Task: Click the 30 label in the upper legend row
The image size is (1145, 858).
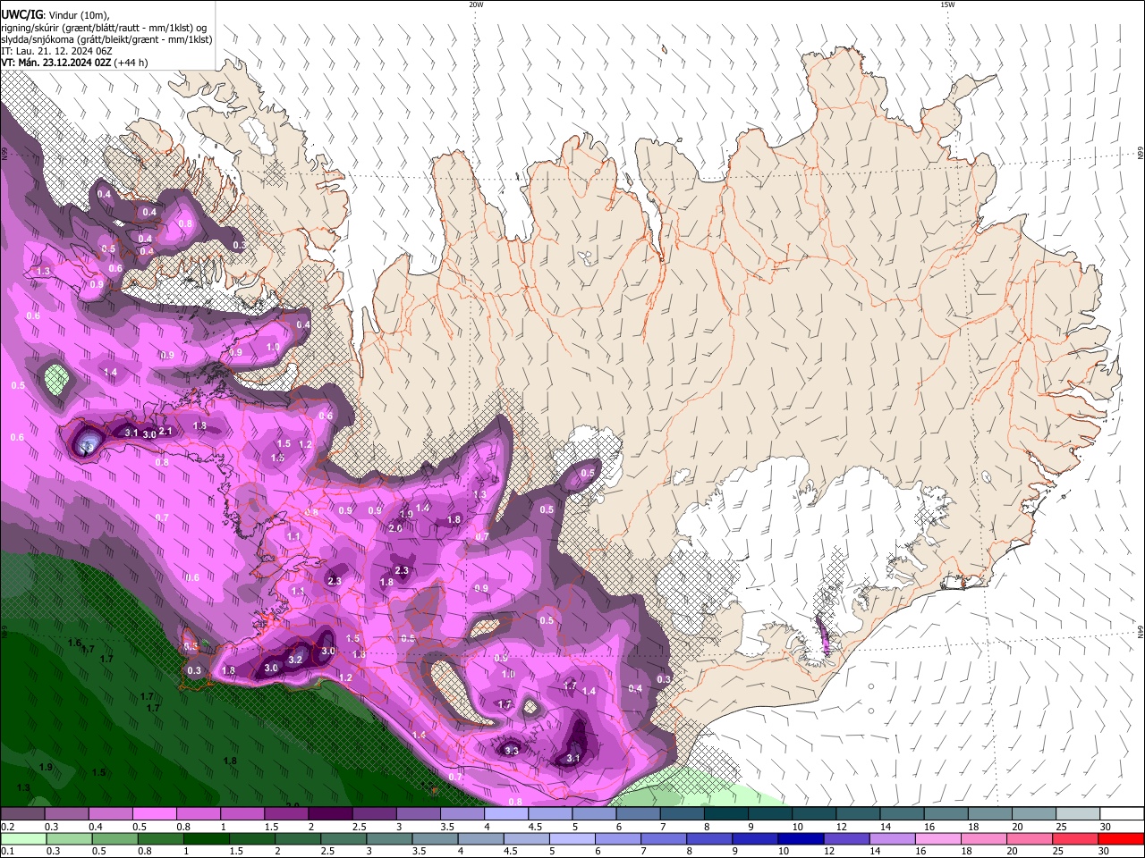Action: pyautogui.click(x=1105, y=827)
